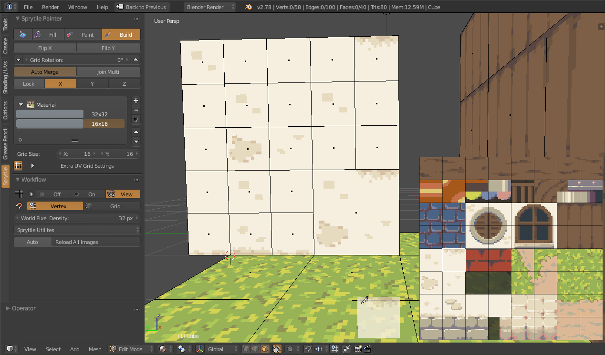
Task: Activate the Paint tool
Action: (x=83, y=34)
